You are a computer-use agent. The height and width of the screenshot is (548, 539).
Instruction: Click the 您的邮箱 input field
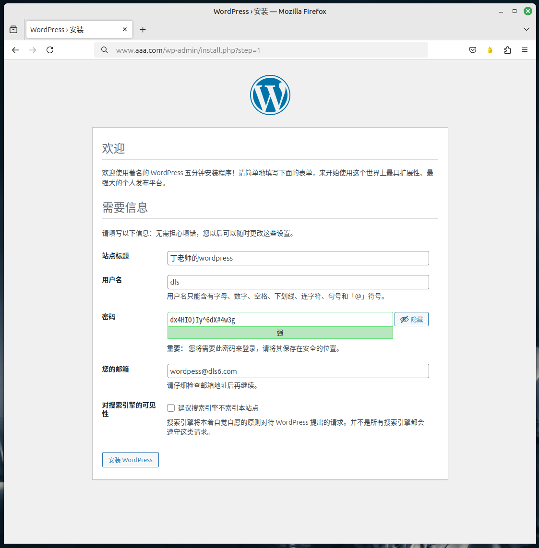(298, 371)
